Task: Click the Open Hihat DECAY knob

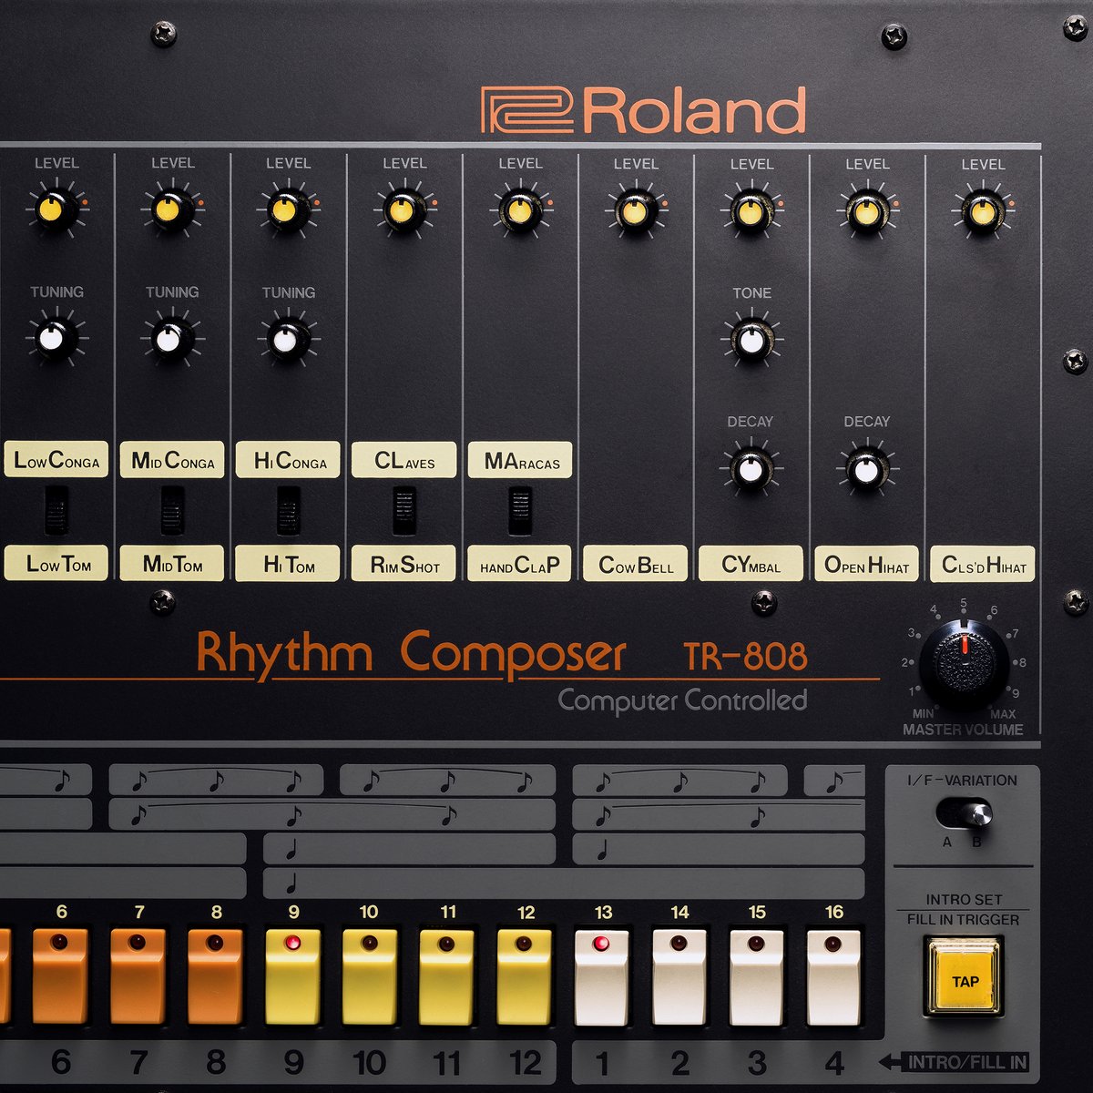Action: [x=867, y=468]
